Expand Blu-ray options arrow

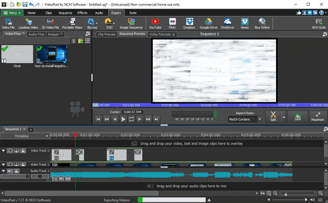(x=97, y=23)
